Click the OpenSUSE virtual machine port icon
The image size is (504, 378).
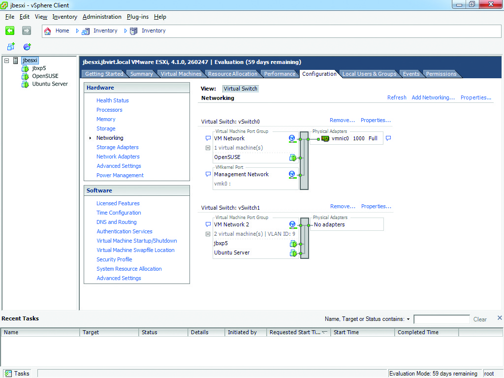[293, 157]
